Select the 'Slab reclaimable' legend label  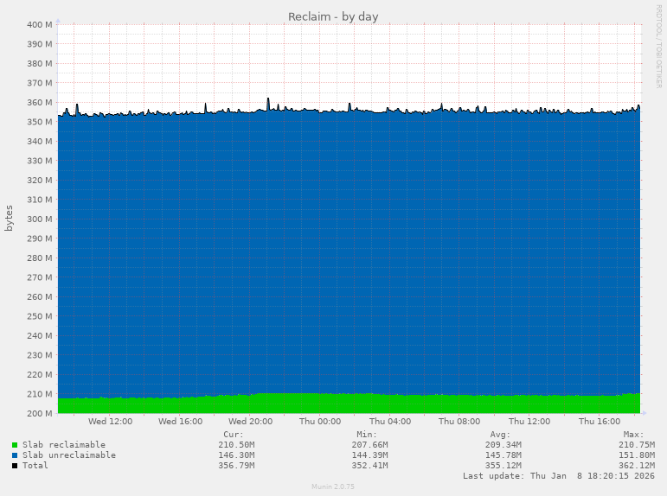point(64,445)
